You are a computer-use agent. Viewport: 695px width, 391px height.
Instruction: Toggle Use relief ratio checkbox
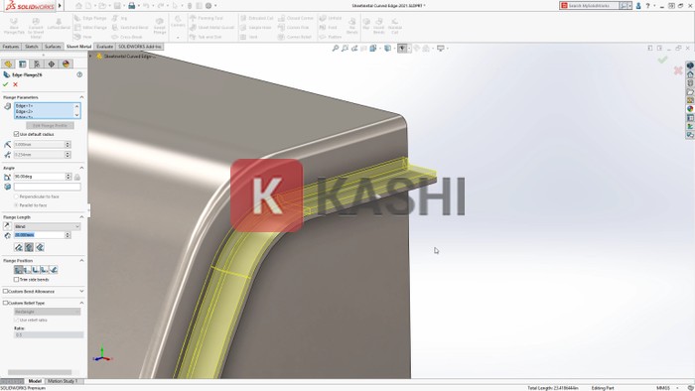pos(17,320)
